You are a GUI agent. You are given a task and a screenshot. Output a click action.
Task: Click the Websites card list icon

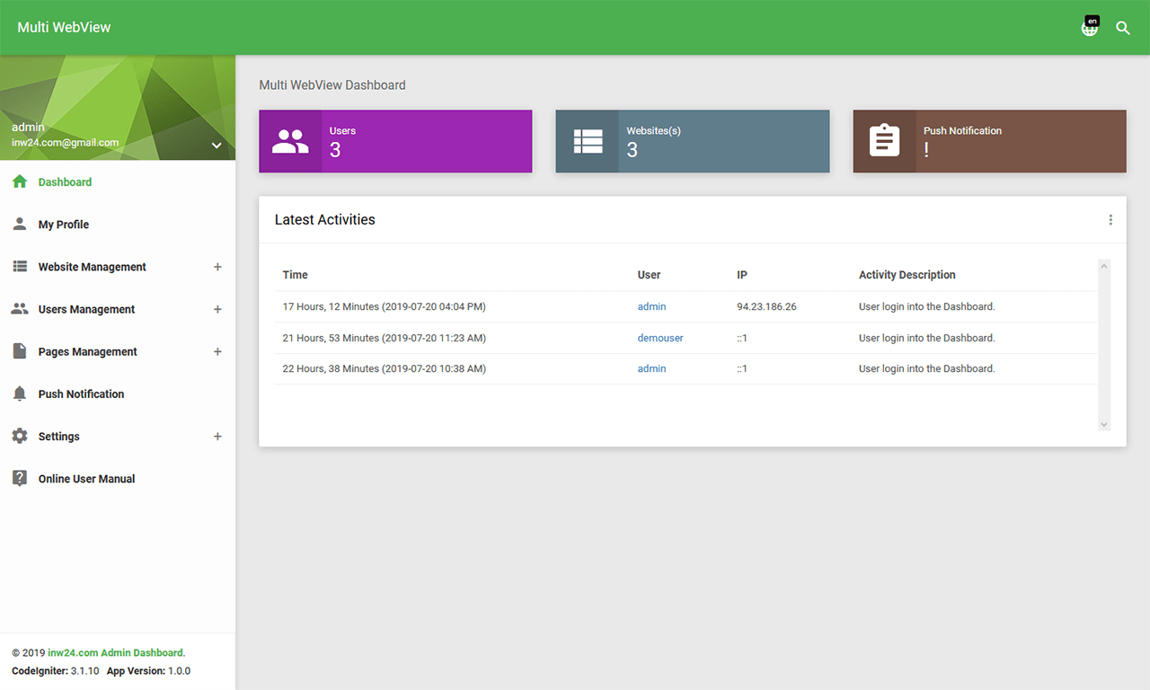(x=588, y=141)
